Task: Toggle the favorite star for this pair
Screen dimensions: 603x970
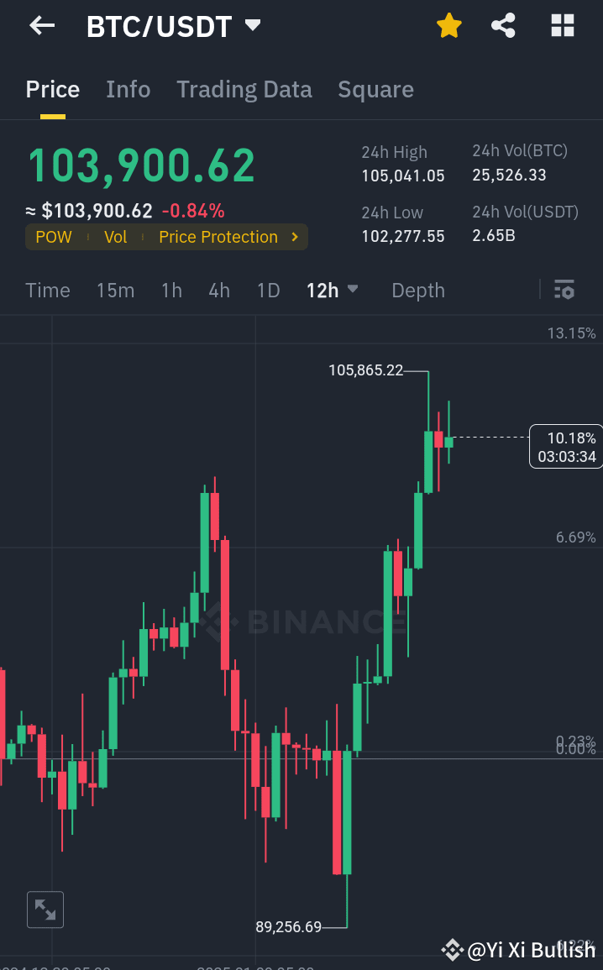Action: click(449, 25)
